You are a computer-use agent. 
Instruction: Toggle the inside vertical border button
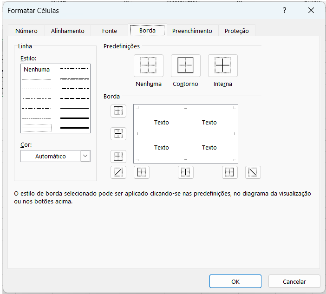pos(186,172)
